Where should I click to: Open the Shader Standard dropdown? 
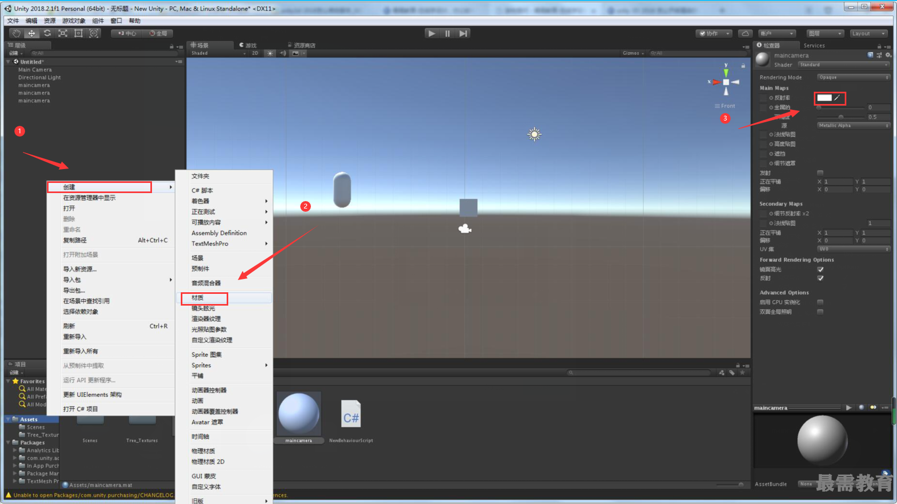click(844, 65)
